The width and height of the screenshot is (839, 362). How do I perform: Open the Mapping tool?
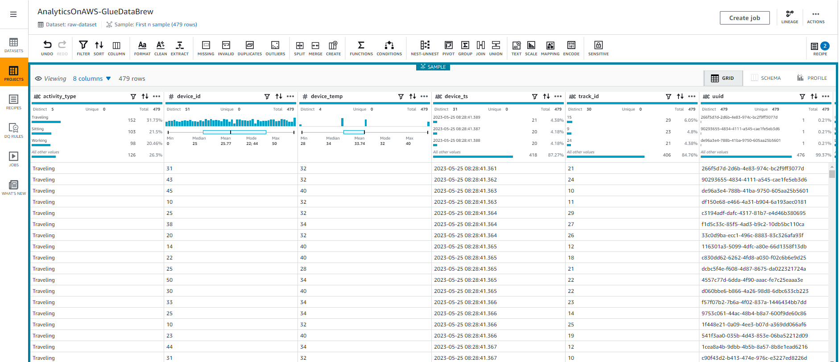click(550, 48)
